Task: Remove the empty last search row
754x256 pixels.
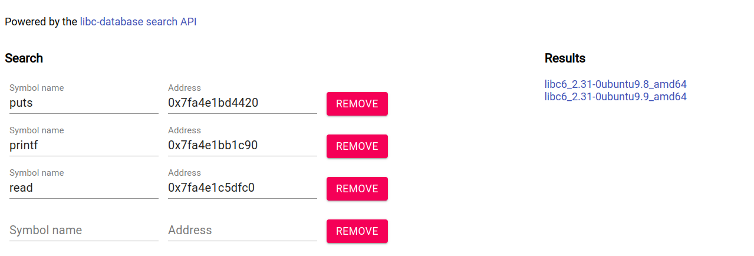Action: click(x=357, y=231)
